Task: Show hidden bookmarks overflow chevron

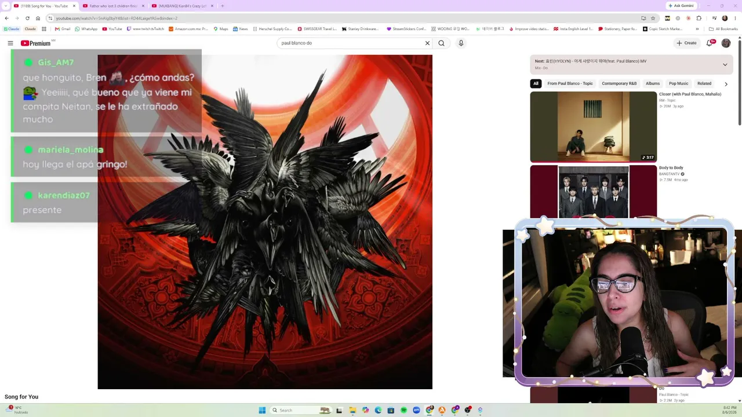Action: [697, 29]
